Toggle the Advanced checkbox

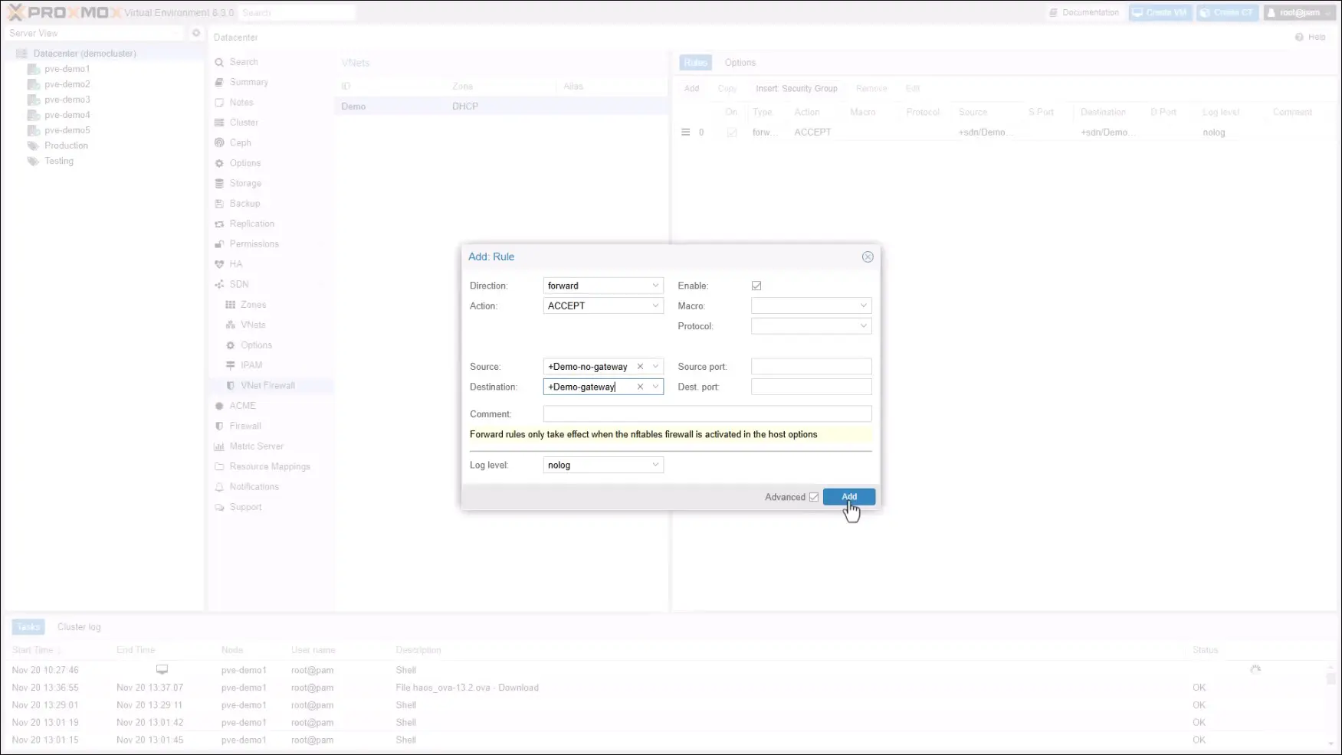pos(814,497)
